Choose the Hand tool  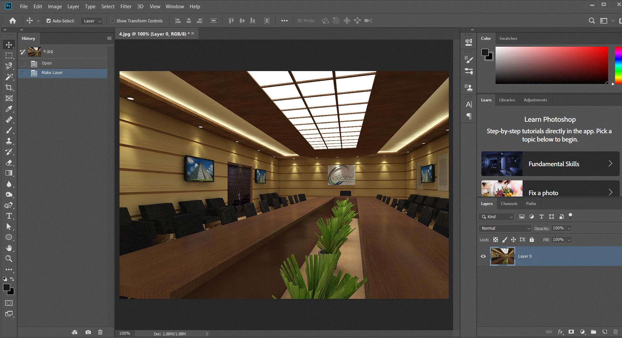pyautogui.click(x=9, y=248)
